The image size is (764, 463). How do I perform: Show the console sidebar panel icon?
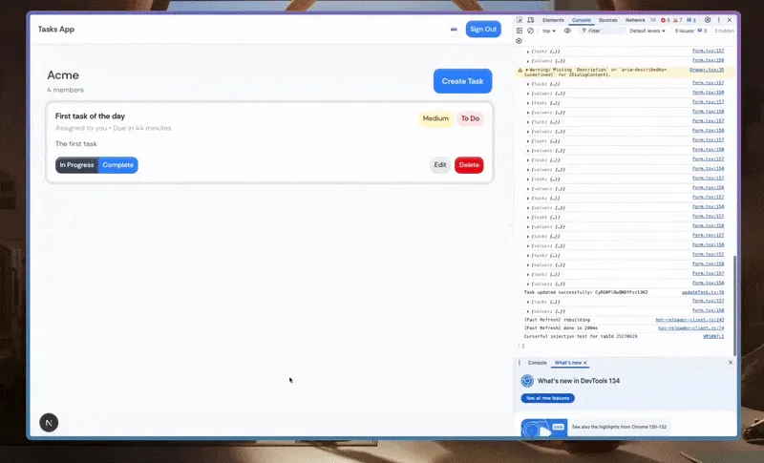(519, 31)
